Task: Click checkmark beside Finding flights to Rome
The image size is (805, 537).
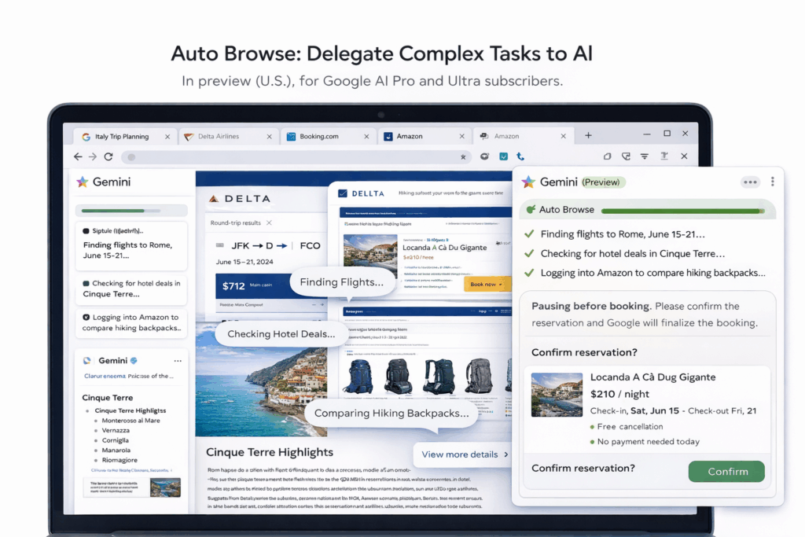Action: click(x=529, y=234)
